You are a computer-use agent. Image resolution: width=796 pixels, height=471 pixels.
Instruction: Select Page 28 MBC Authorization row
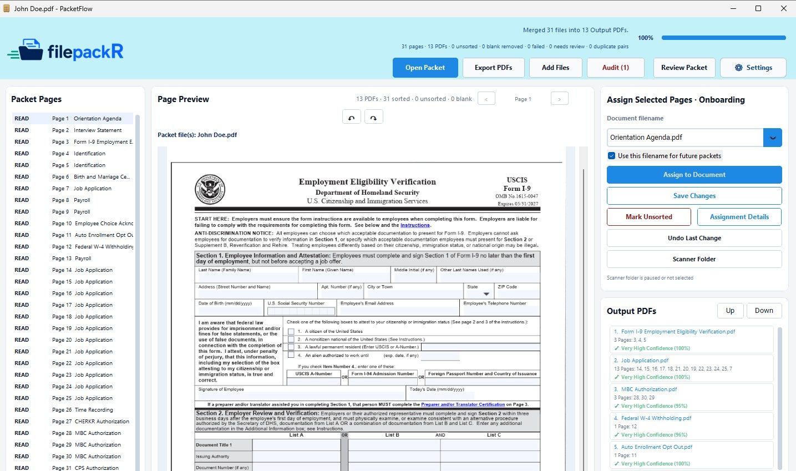tap(73, 433)
